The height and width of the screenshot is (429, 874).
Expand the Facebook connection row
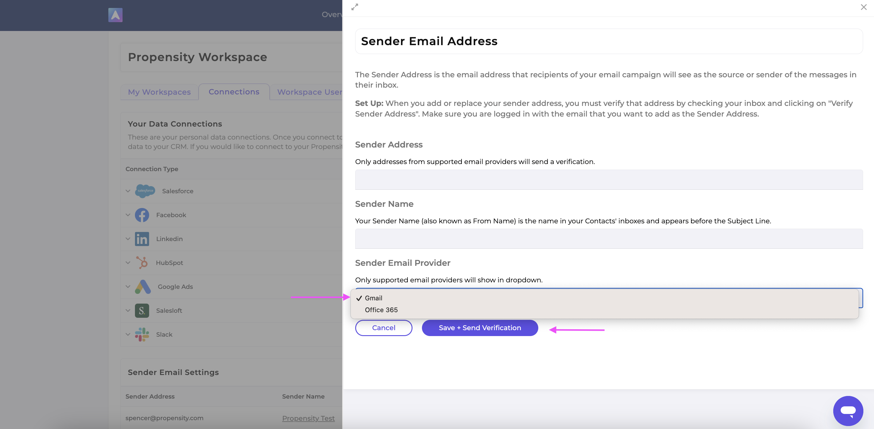[x=128, y=215]
